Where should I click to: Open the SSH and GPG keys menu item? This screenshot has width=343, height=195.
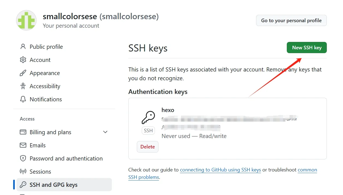point(64,185)
